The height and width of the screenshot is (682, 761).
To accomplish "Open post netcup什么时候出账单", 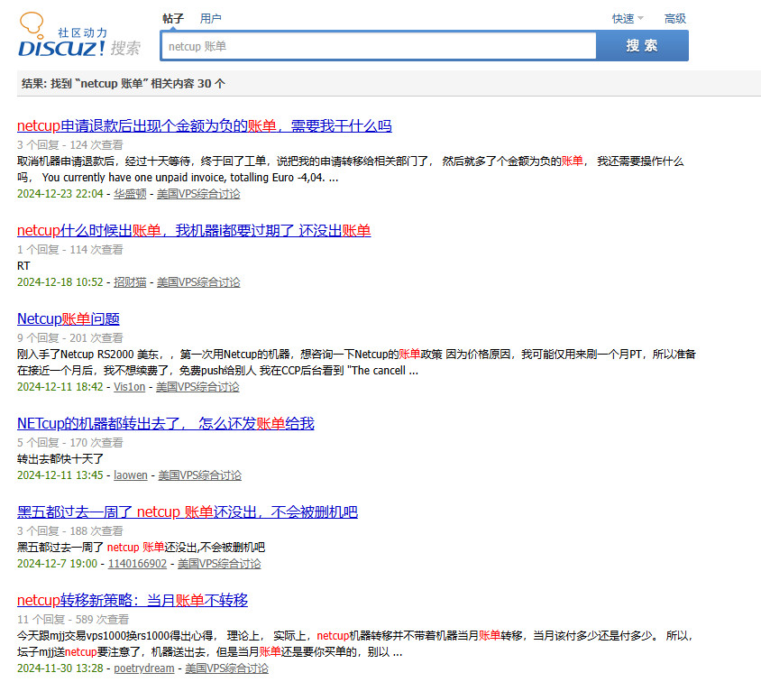I will coord(194,231).
